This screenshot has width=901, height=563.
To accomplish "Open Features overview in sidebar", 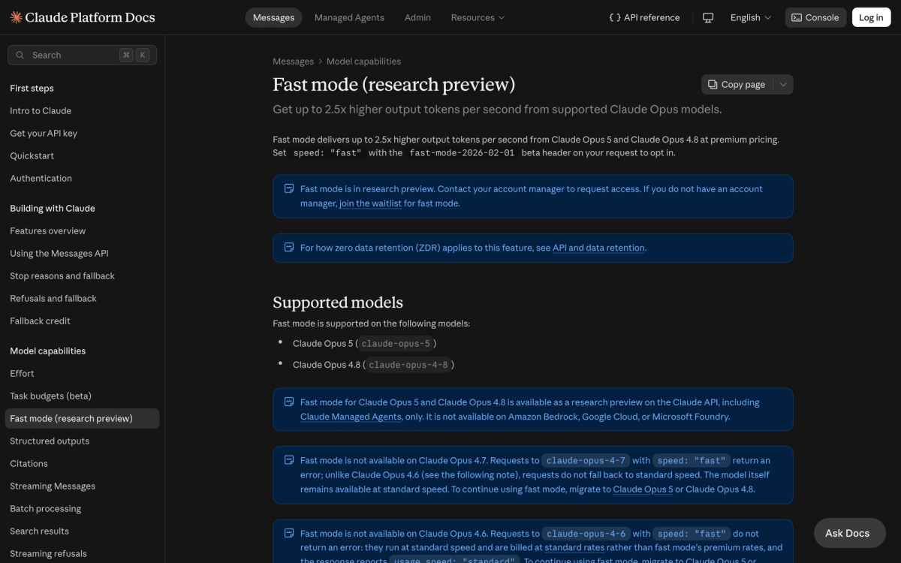I will (47, 230).
